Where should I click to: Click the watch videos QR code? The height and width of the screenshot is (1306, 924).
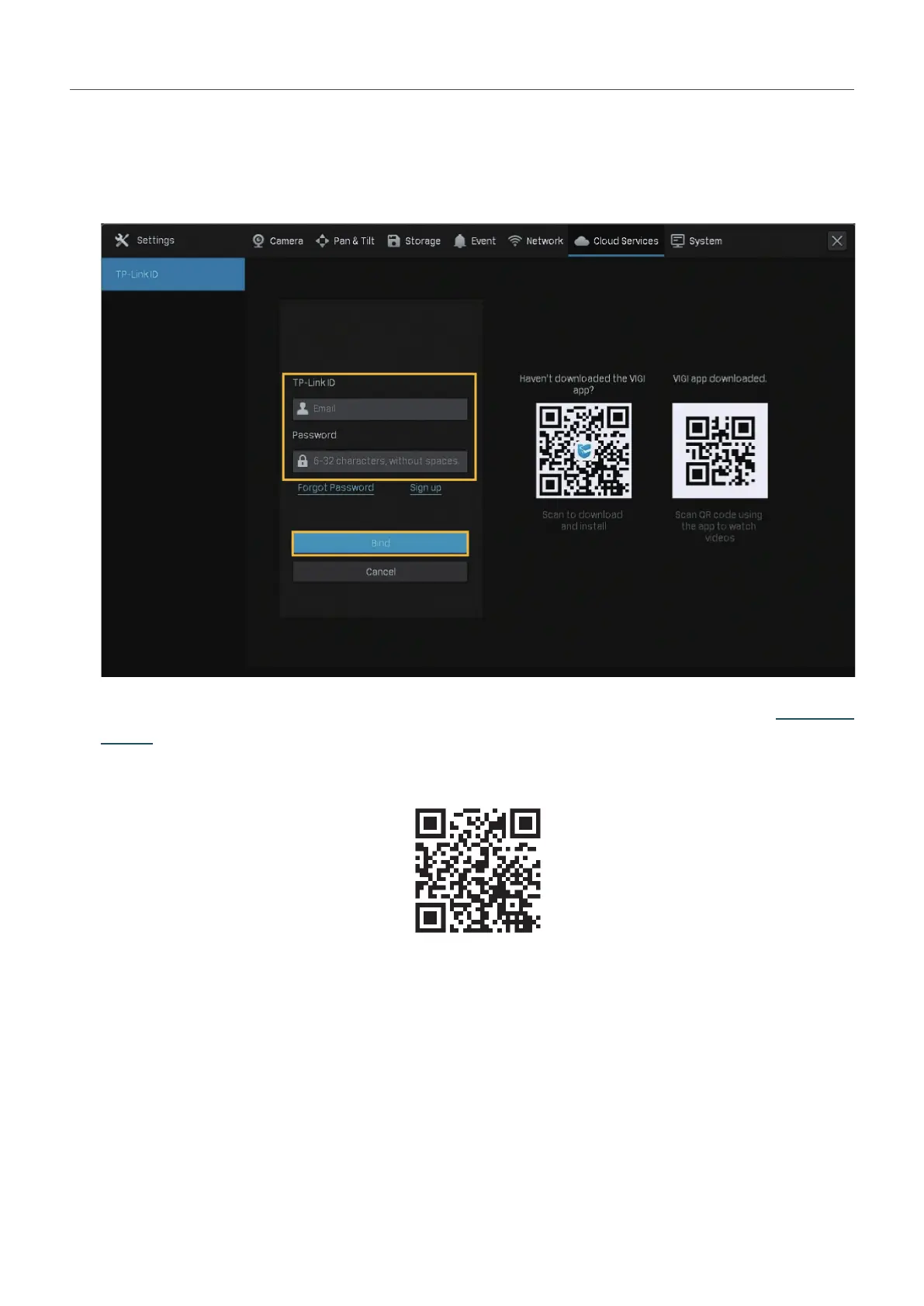coord(720,451)
